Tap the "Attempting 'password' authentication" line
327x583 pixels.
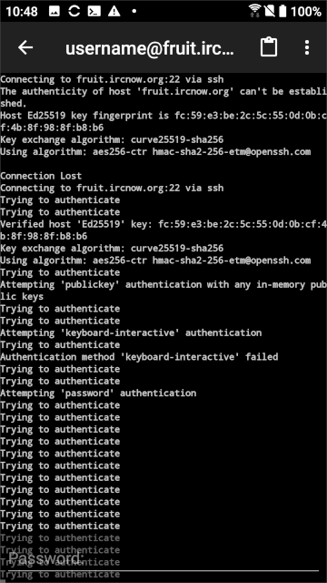(x=98, y=393)
